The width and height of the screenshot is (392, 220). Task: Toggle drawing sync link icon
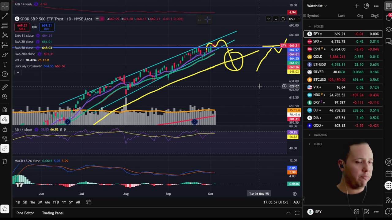(5, 148)
